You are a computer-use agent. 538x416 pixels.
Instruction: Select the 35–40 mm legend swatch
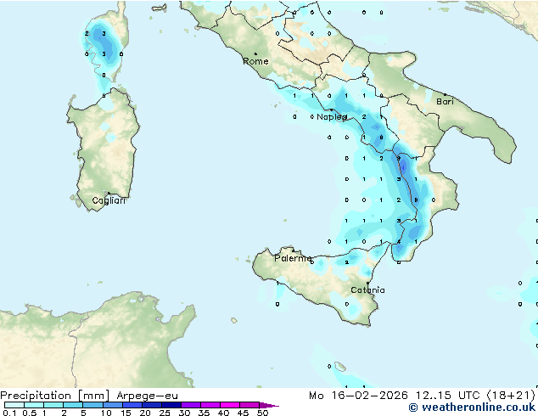point(210,405)
